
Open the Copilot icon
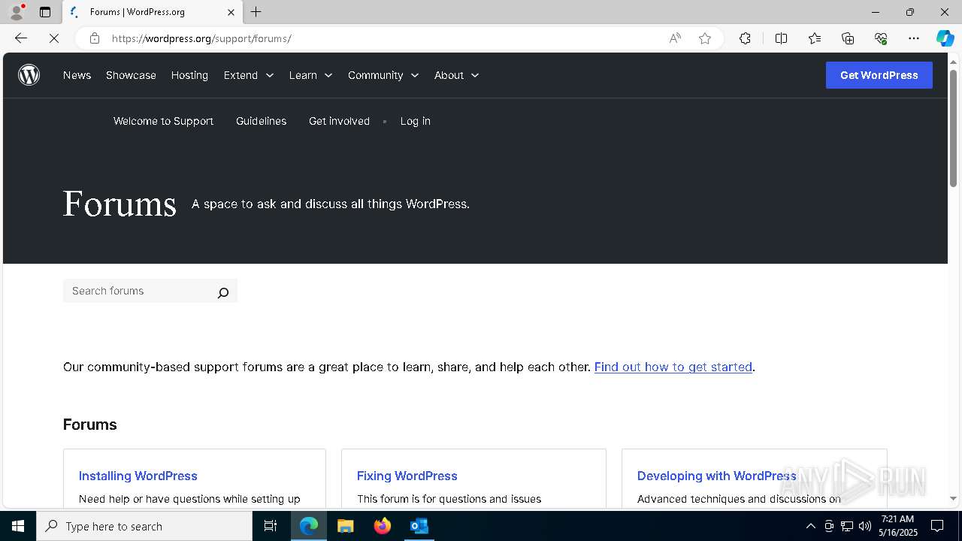point(945,38)
